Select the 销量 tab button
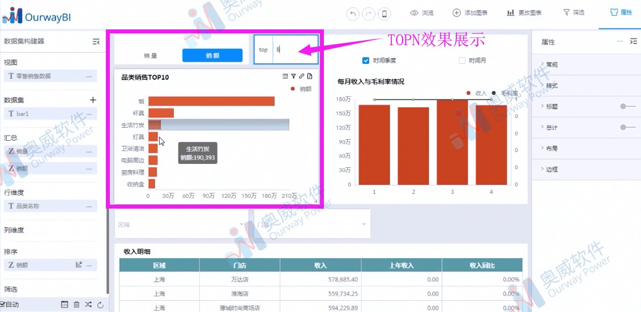This screenshot has width=641, height=312. 151,55
